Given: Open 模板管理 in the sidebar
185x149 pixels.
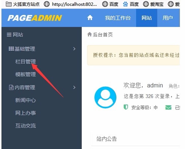Looking at the screenshot, I should (x=26, y=74).
